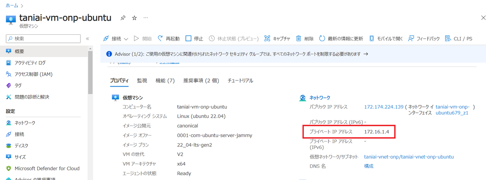Image resolution: width=486 pixels, height=180 pixels.
Task: Select VM generation value V2
Action: pos(181,155)
